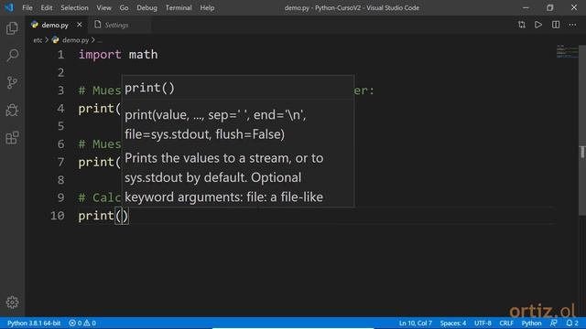Viewport: 586px width, 329px height.
Task: Click the etc breadcrumb folder
Action: (38, 40)
